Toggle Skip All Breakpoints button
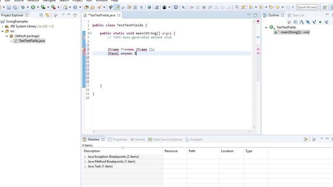Screen dimensions: 333x187 click(183, 7)
